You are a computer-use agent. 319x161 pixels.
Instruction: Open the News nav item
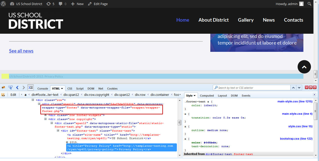click(x=269, y=20)
